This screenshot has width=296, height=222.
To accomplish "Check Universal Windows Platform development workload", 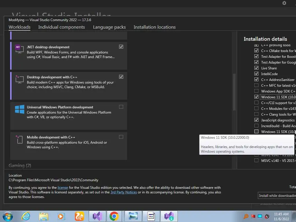I will pyautogui.click(x=121, y=107).
